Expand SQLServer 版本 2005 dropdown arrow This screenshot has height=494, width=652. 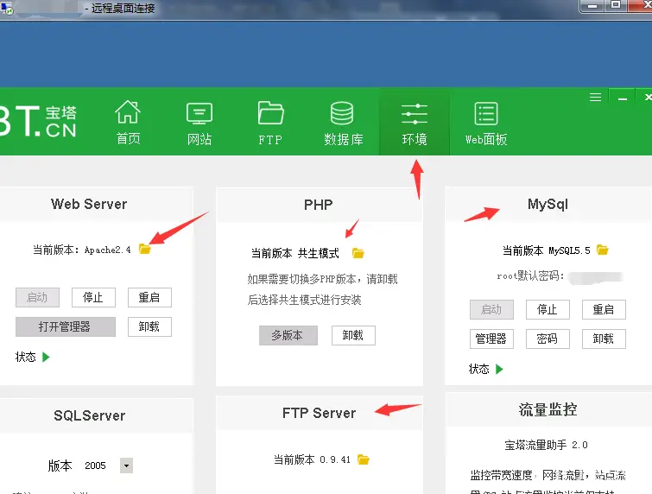[x=126, y=465]
